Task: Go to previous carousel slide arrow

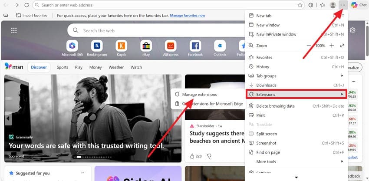Action: (x=8, y=118)
